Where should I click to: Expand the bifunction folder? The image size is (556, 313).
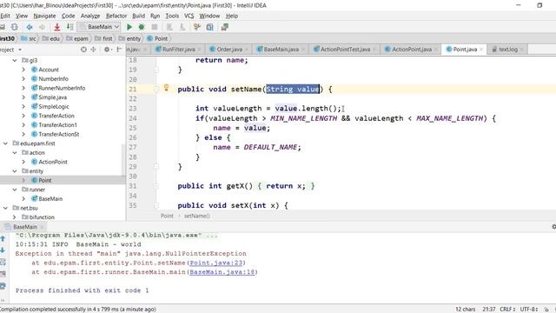15,217
